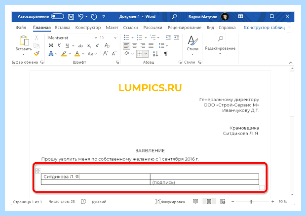Toggle underline Ч formatting

[67, 46]
